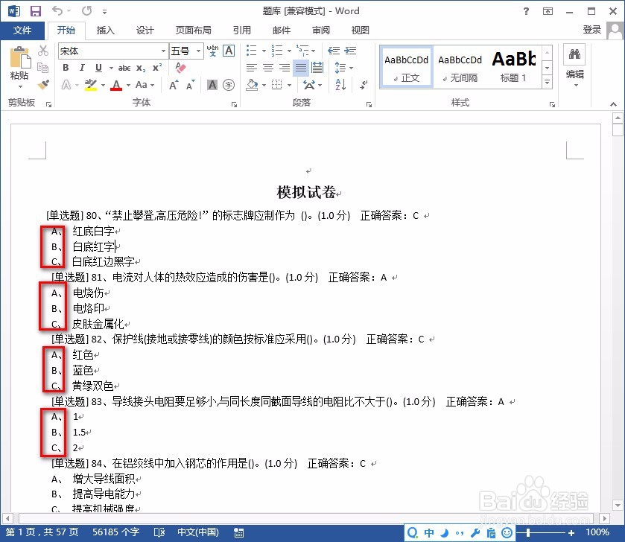Click the Word Help question mark
This screenshot has width=625, height=542.
[526, 11]
